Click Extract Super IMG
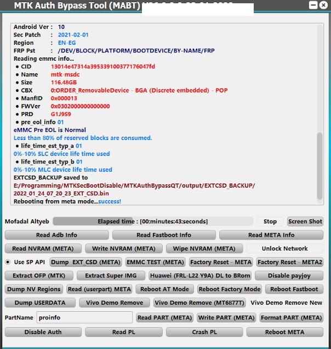 tap(111, 276)
